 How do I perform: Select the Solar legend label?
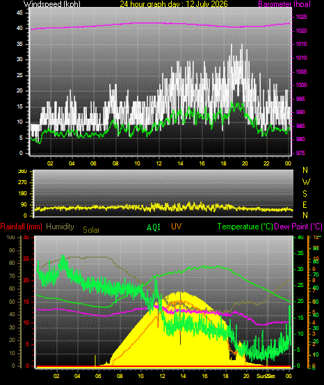91,230
